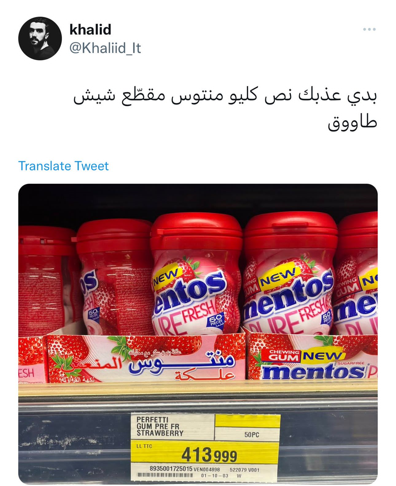Image resolution: width=396 pixels, height=486 pixels.
Task: Tap the 50PC text on label
Action: pyautogui.click(x=251, y=435)
